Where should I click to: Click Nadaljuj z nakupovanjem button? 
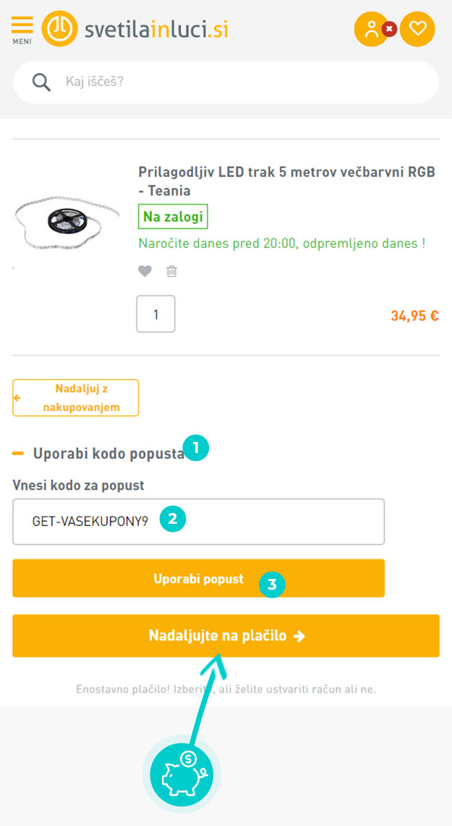pos(76,398)
